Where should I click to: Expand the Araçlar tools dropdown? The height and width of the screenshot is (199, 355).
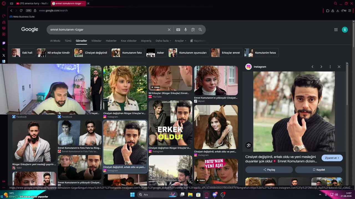point(181,41)
